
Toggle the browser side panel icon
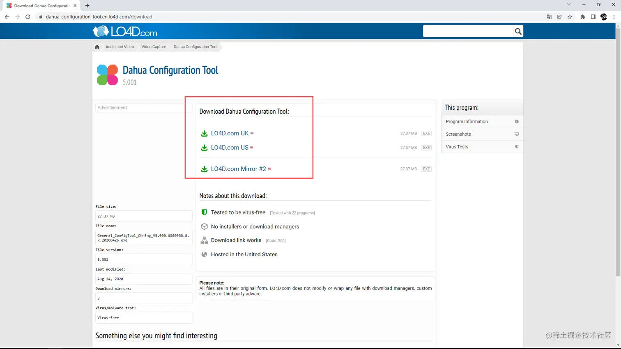tap(593, 17)
